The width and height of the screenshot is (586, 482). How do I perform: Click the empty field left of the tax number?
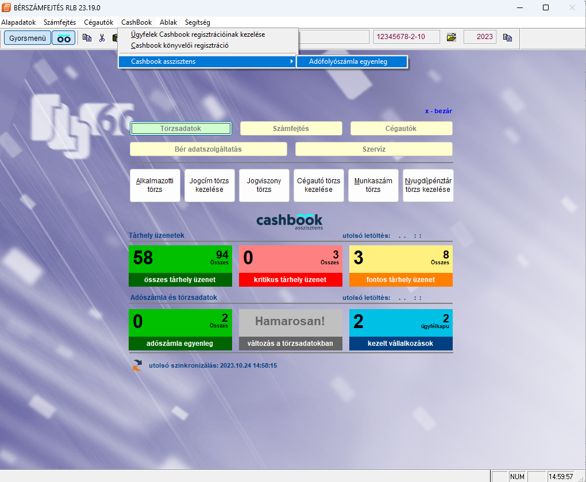pyautogui.click(x=334, y=37)
